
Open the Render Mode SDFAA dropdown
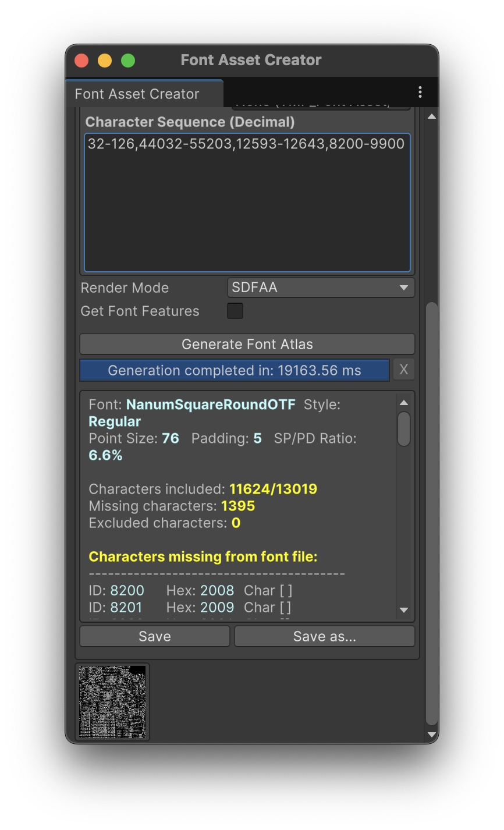pos(321,288)
